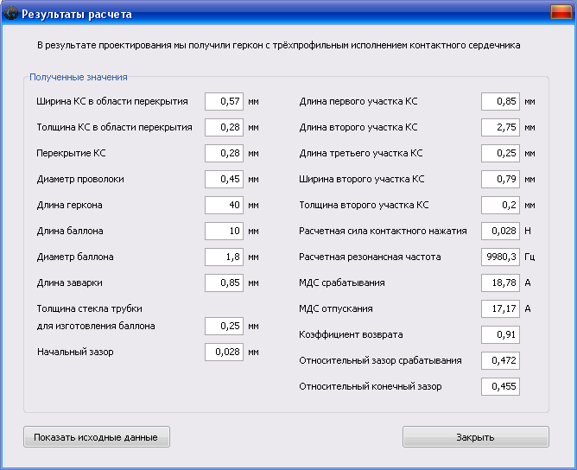Viewport: 577px width, 470px height.
Task: Click the label Диаметр проволоки
Action: tap(80, 179)
